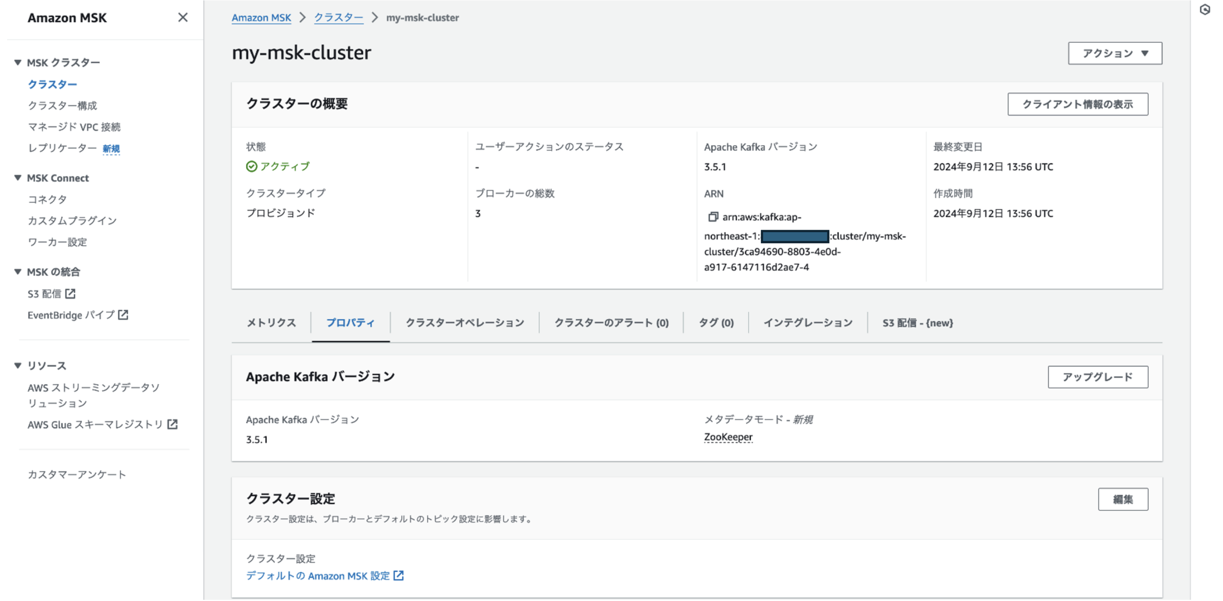Click the hexagon icon at top-right corner
Screen dimensions: 1223x601
pos(1205,10)
